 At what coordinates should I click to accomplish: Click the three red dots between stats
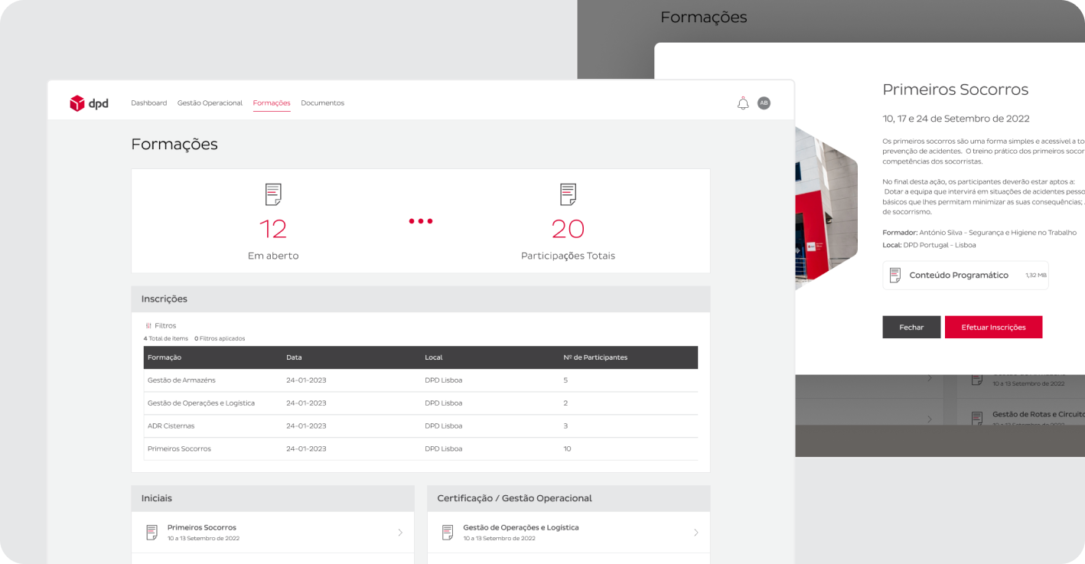click(x=421, y=221)
